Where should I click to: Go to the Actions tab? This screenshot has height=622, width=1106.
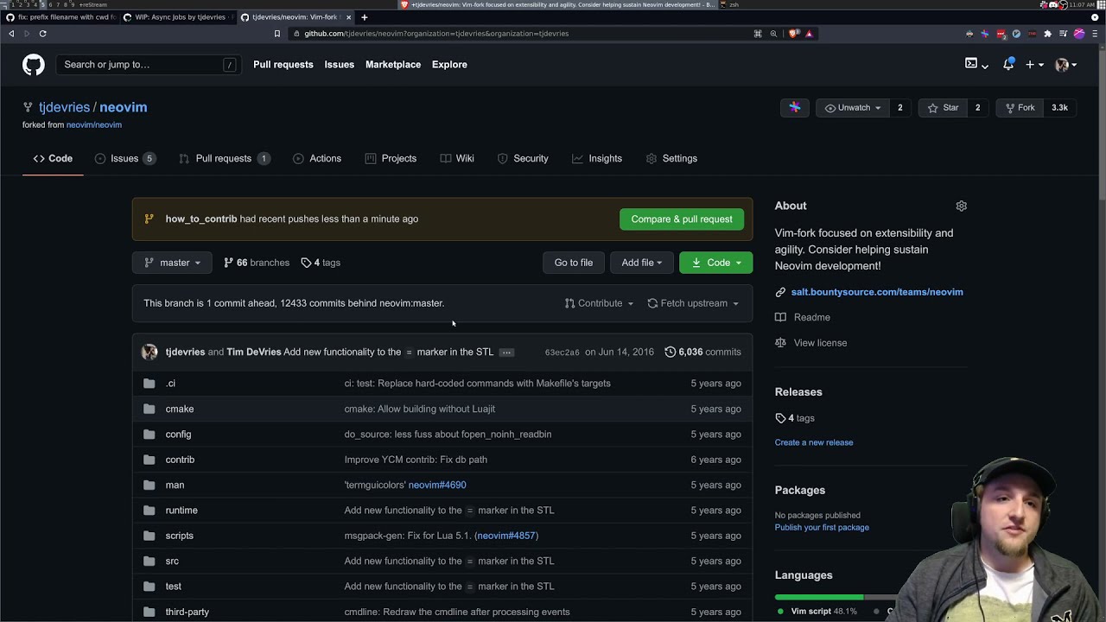pos(317,158)
